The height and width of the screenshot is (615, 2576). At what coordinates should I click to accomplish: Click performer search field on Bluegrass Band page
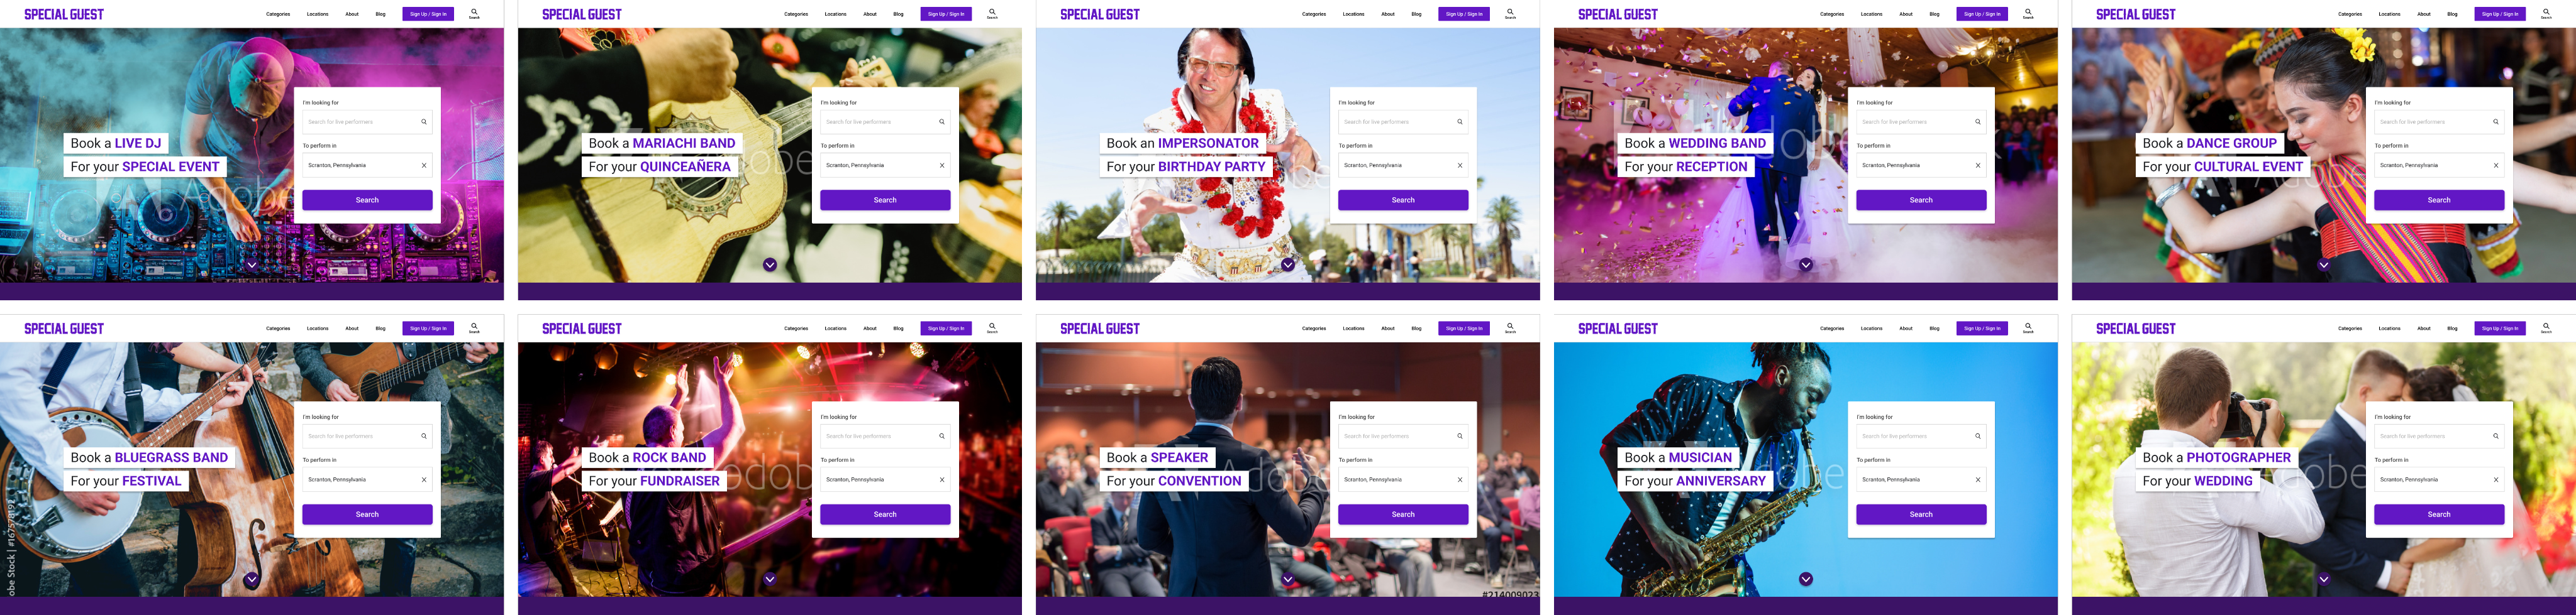(367, 437)
